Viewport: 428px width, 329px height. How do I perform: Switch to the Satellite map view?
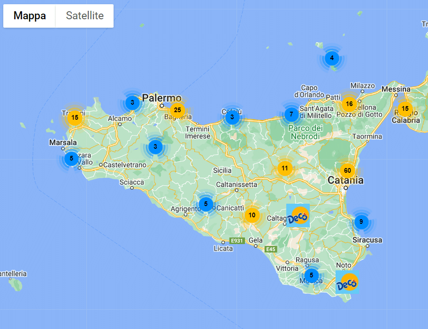(x=84, y=16)
